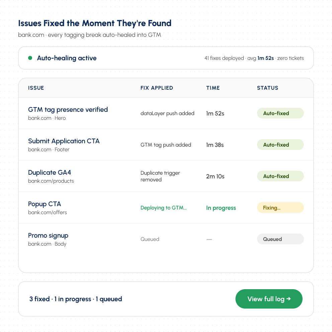Viewport: 332px width, 332px height.
Task: Click the arrow icon in View full log
Action: click(288, 299)
